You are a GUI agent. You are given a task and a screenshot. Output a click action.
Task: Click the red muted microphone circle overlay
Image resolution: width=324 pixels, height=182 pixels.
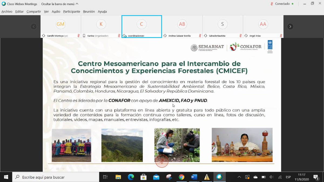coord(162,161)
